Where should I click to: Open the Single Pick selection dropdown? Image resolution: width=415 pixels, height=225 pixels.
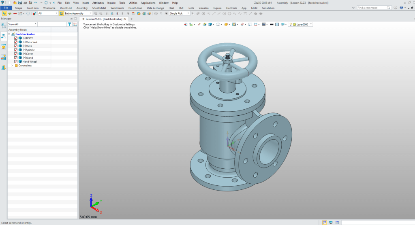coord(179,13)
